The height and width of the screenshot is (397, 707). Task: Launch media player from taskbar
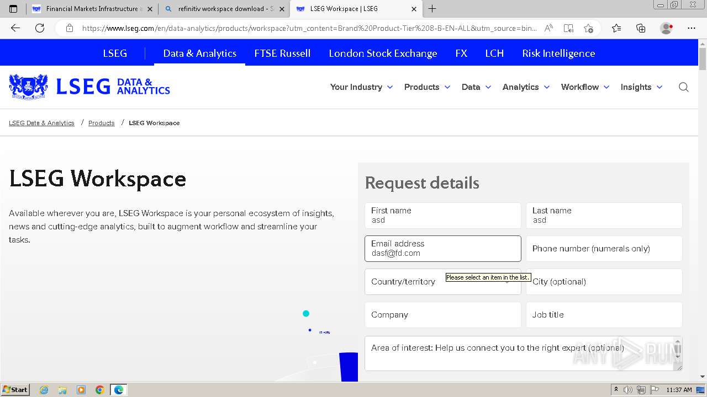point(81,390)
